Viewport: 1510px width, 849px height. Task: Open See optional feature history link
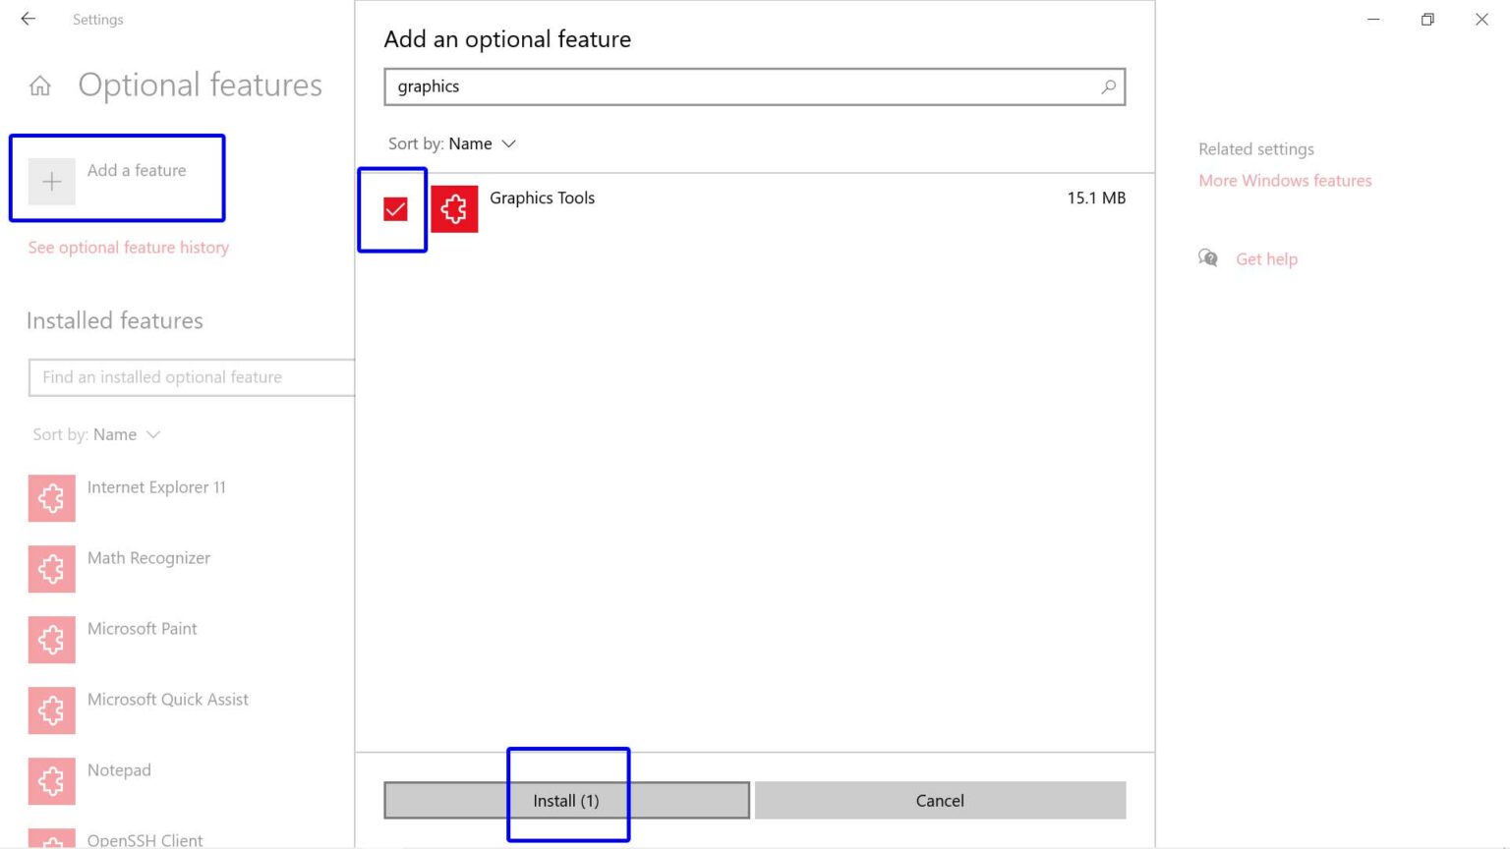(129, 248)
